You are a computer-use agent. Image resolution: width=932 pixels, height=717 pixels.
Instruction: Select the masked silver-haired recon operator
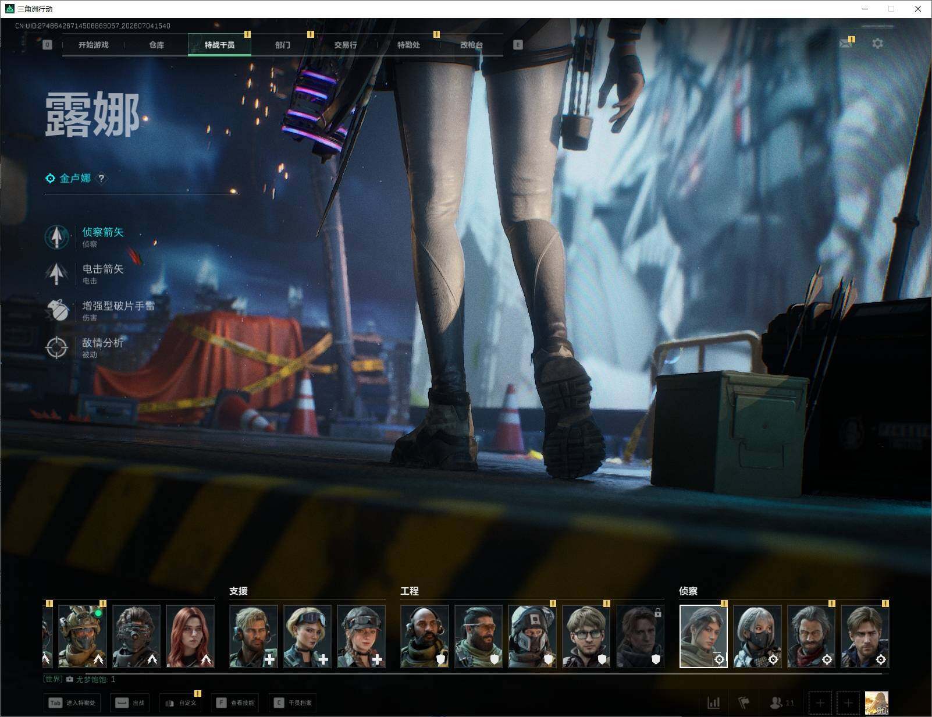coord(757,636)
